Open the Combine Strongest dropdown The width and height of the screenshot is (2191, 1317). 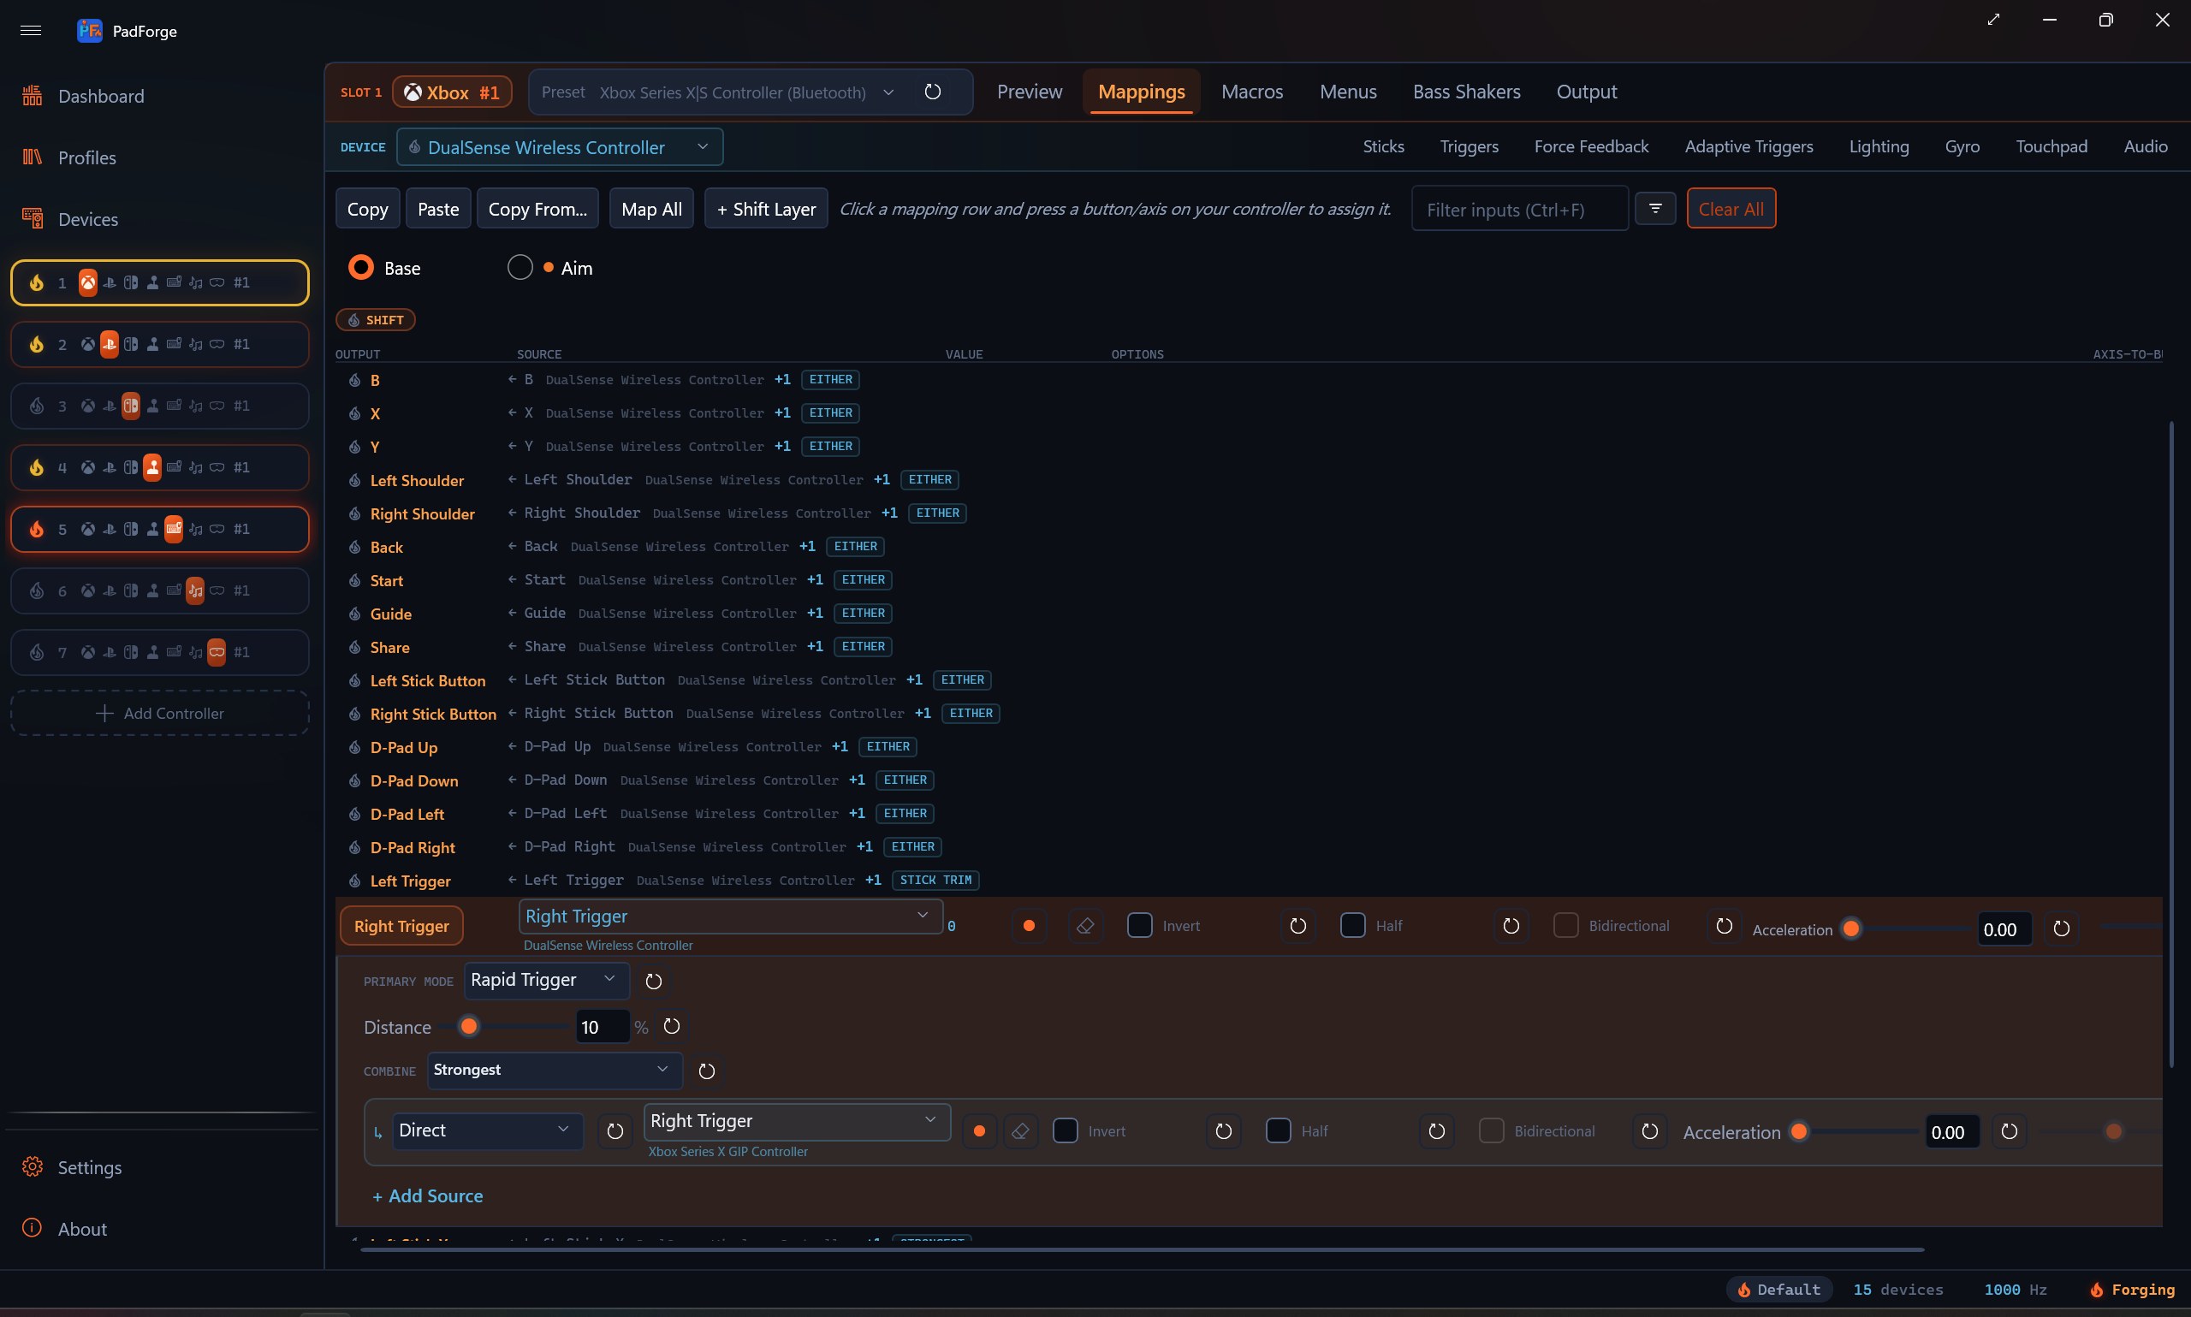point(555,1071)
